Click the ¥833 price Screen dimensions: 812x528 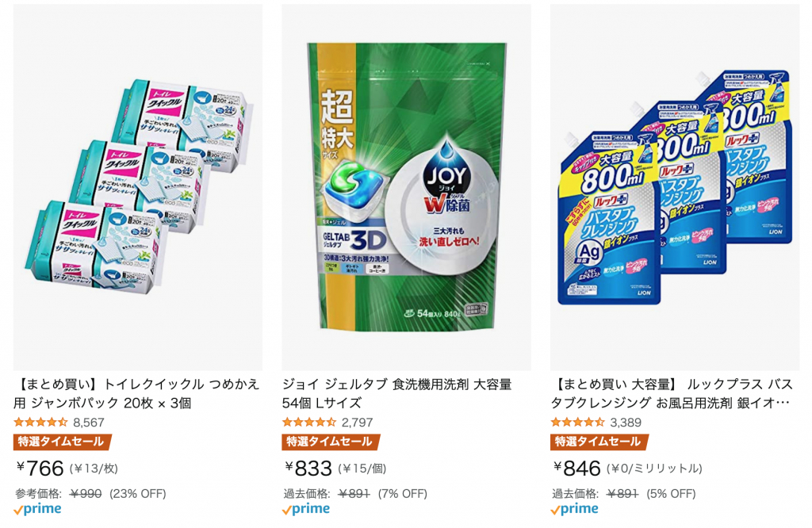coord(308,469)
